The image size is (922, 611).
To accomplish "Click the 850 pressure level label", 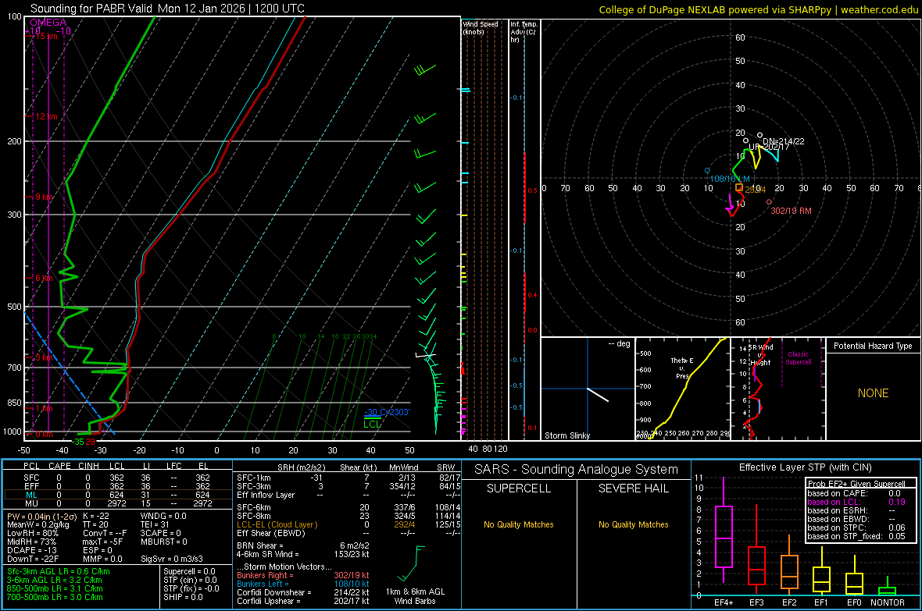I will click(14, 403).
